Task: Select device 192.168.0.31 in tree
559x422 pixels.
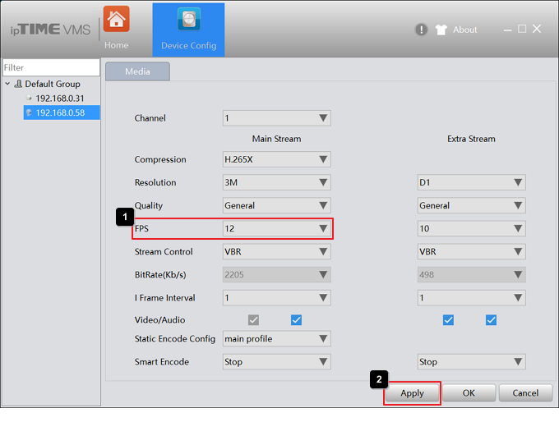Action: coord(60,99)
